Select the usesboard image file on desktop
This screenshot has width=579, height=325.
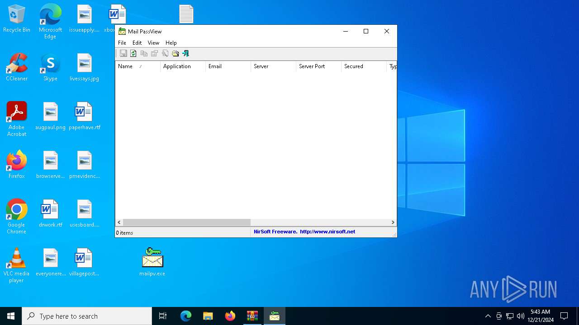coord(84,214)
